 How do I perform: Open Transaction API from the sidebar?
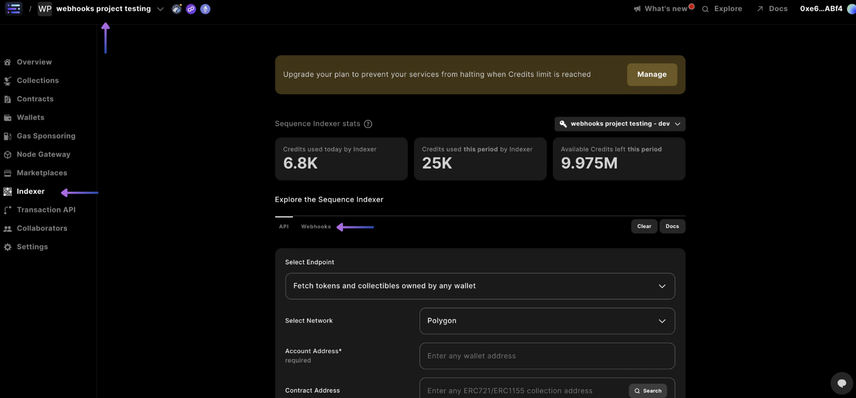click(x=46, y=210)
